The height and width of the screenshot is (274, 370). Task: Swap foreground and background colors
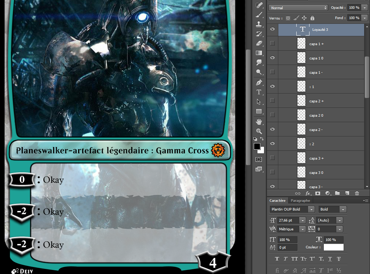[x=262, y=139]
